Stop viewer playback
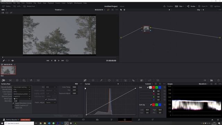The height and width of the screenshot is (125, 222). coord(55,60)
